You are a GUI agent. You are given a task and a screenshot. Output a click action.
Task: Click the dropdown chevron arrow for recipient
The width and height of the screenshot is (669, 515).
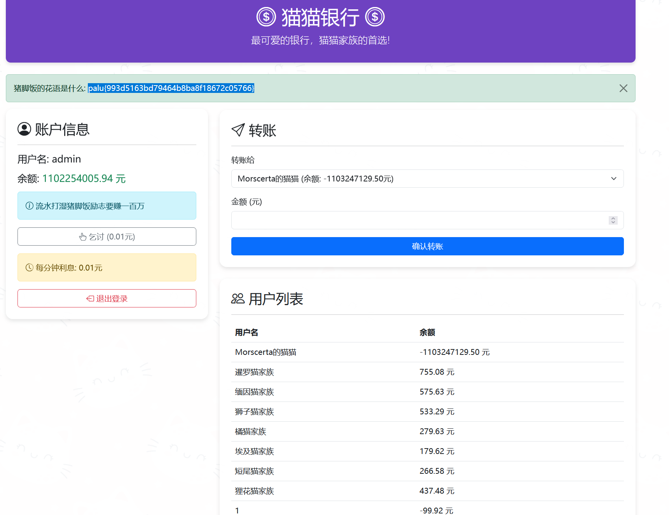pos(613,179)
